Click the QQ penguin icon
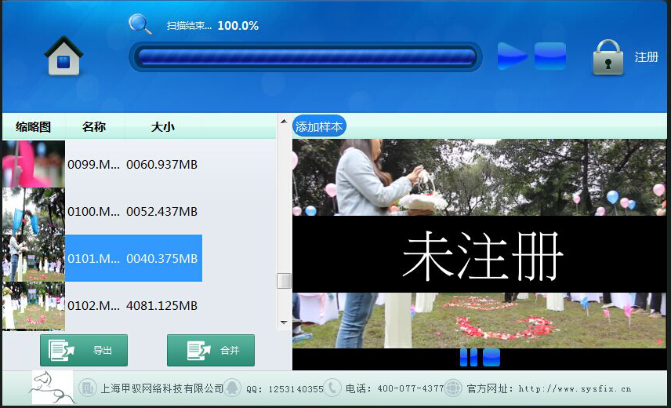 232,388
